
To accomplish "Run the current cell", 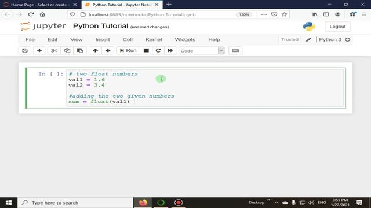I will 128,50.
